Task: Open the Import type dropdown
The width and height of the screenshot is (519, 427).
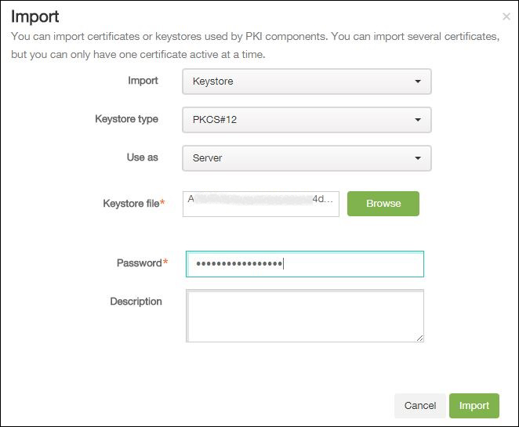Action: 306,81
